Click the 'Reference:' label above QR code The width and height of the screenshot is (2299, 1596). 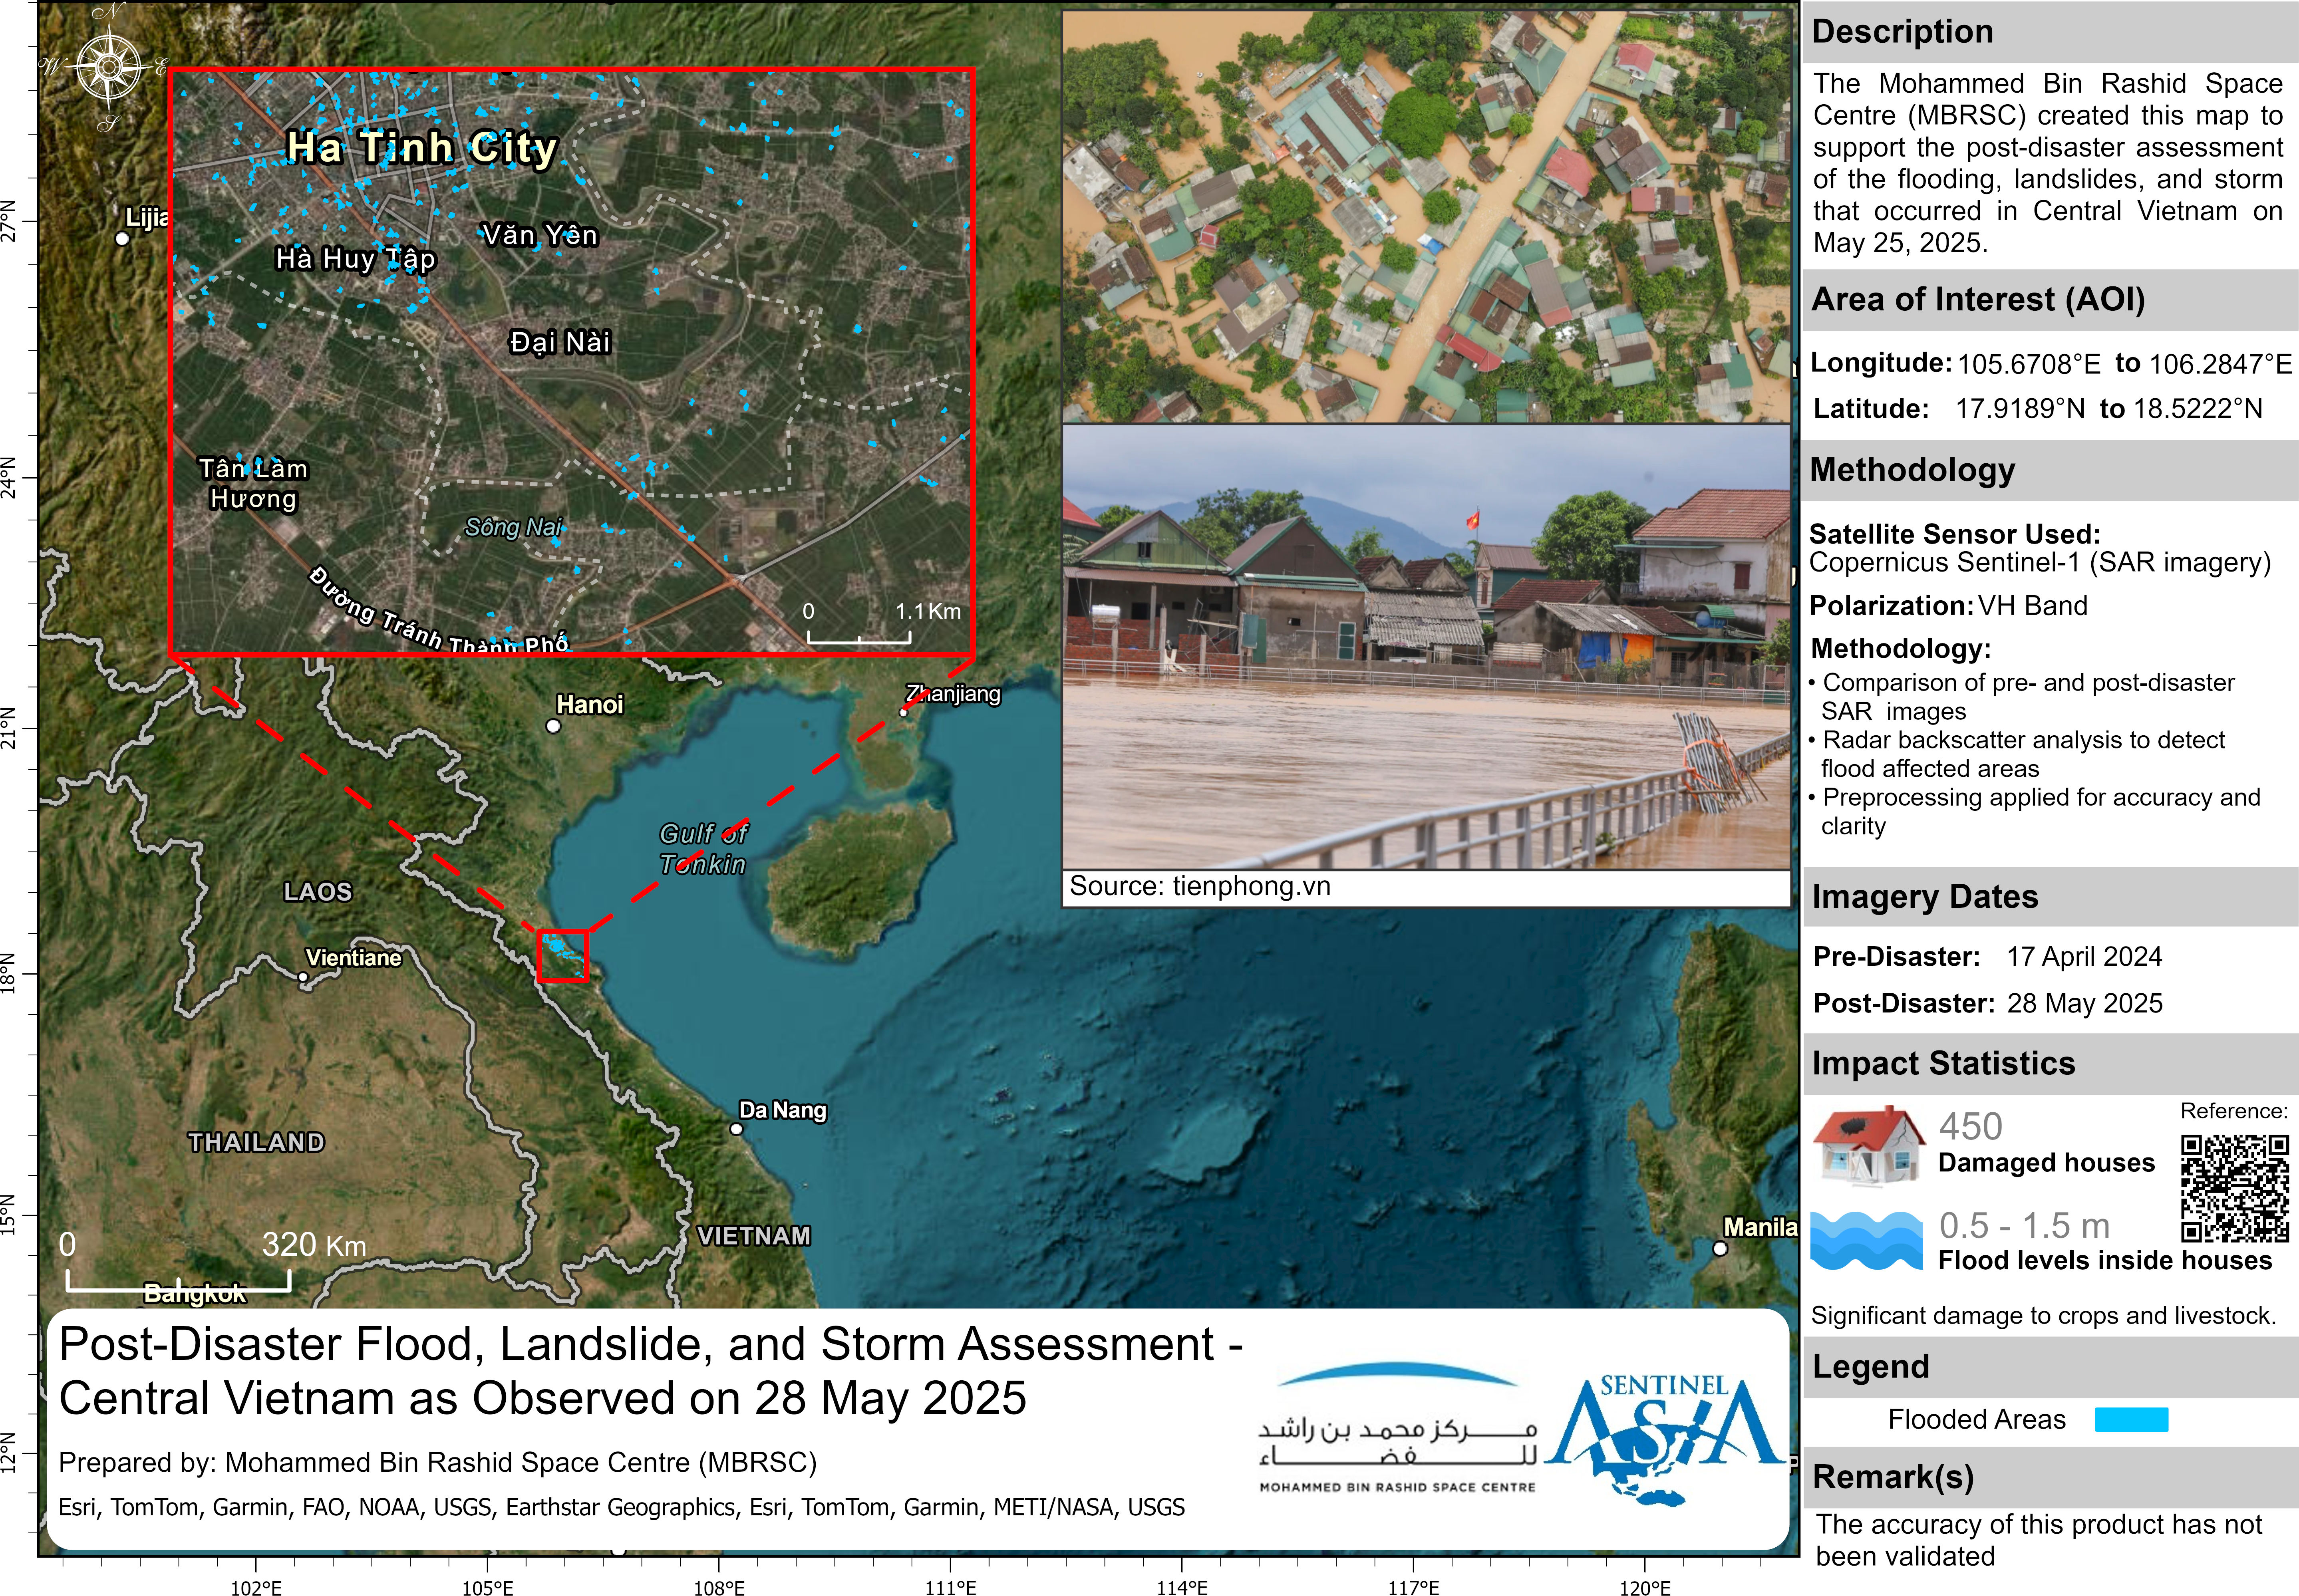pos(2234,1111)
